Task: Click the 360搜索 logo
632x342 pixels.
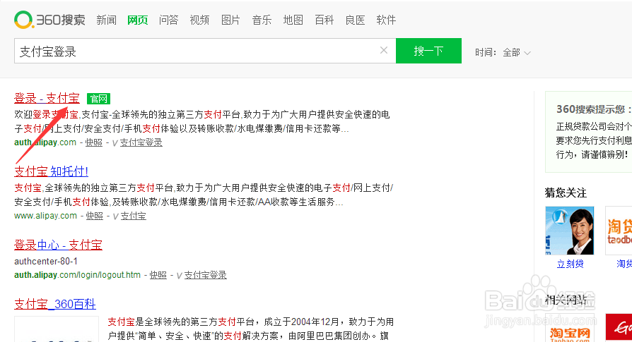Action: point(49,20)
